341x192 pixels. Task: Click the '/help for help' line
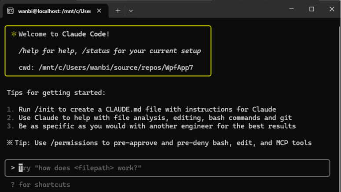[110, 51]
